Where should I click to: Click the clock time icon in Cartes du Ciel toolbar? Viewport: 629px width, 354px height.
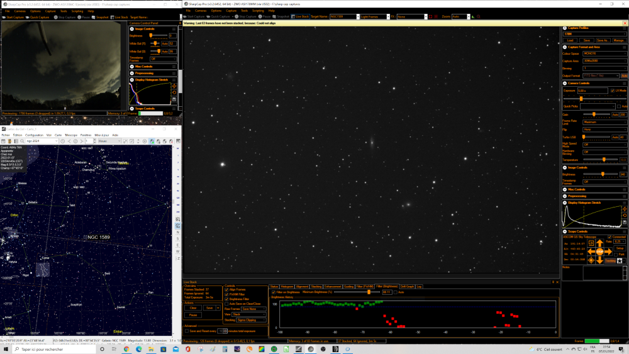[62, 141]
